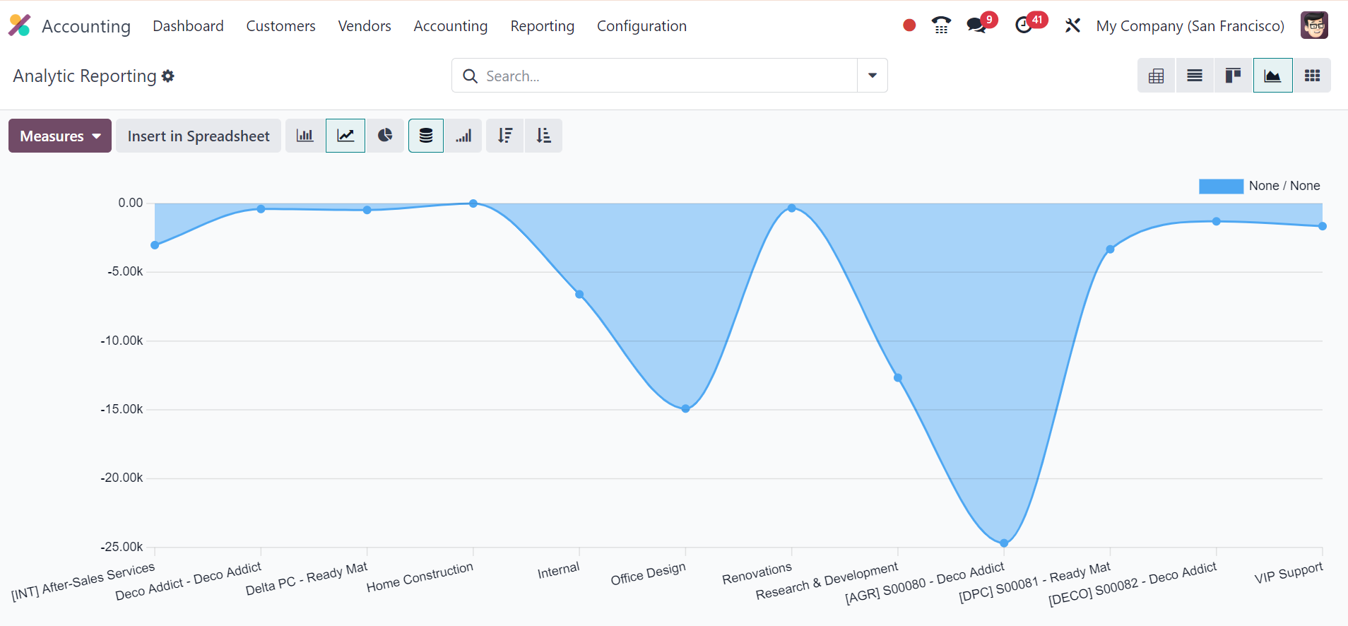This screenshot has height=626, width=1348.
Task: Open the Dashboard menu
Action: click(x=188, y=26)
